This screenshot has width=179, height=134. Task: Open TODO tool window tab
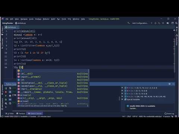[x=10, y=114]
